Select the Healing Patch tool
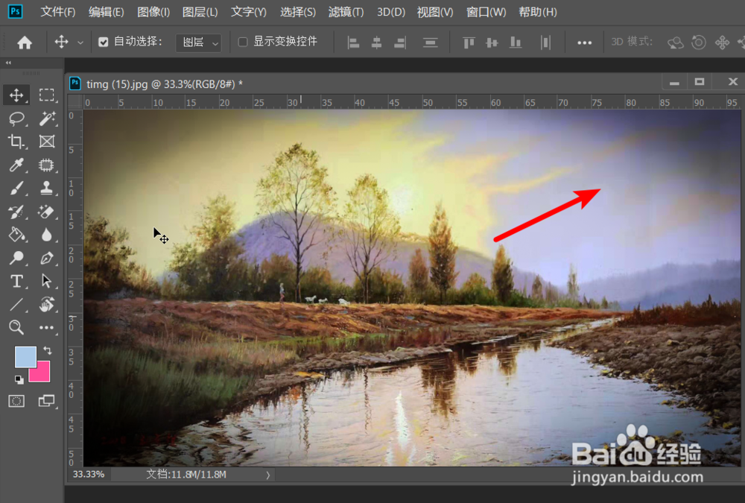 [46, 165]
